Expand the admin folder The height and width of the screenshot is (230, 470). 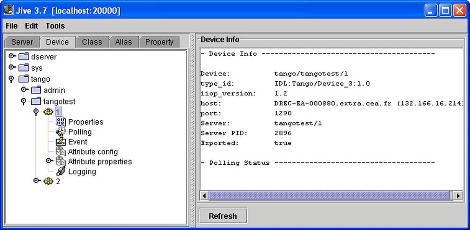coord(24,90)
